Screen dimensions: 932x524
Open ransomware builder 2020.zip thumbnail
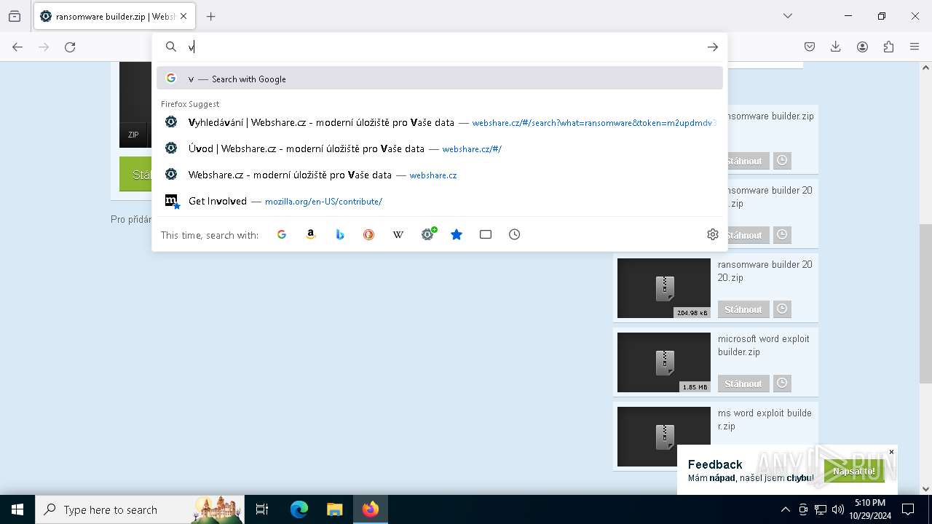(664, 288)
